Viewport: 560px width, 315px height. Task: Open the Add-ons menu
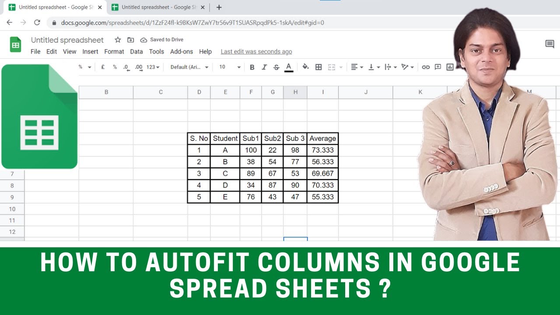click(182, 52)
